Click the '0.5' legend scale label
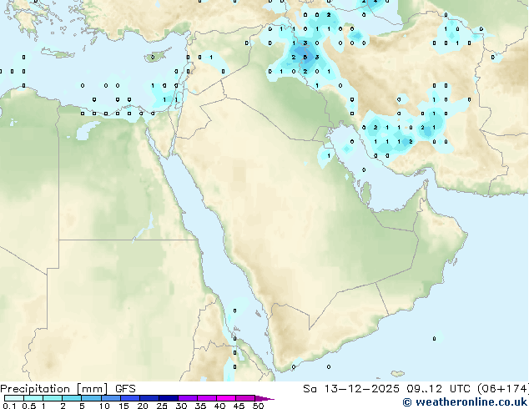This screenshot has width=529, height=409. pos(28,406)
